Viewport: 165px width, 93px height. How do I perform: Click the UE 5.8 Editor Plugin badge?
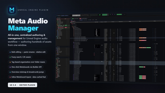[22, 85]
